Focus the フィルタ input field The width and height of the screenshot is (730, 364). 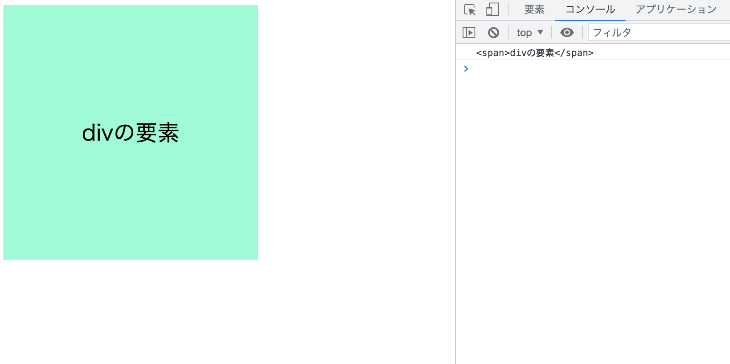(x=659, y=33)
